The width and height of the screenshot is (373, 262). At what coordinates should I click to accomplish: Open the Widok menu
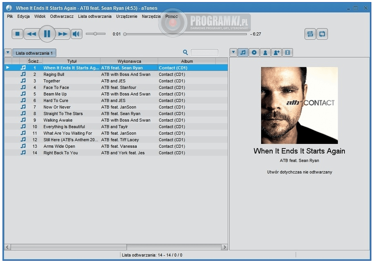40,16
